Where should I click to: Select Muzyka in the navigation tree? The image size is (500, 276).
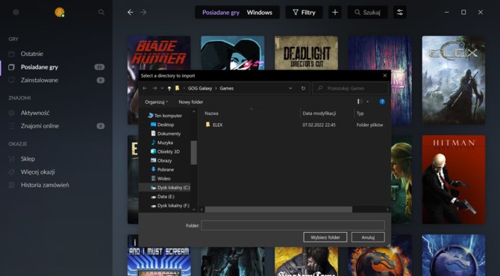pos(162,142)
